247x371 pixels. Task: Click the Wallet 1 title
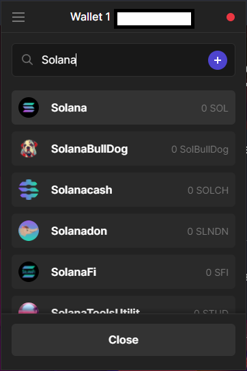[90, 17]
